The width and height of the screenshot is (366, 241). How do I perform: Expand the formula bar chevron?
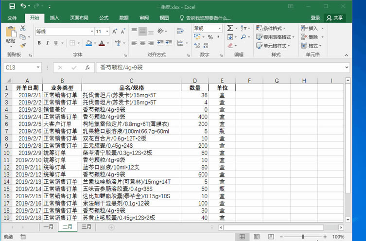347,68
